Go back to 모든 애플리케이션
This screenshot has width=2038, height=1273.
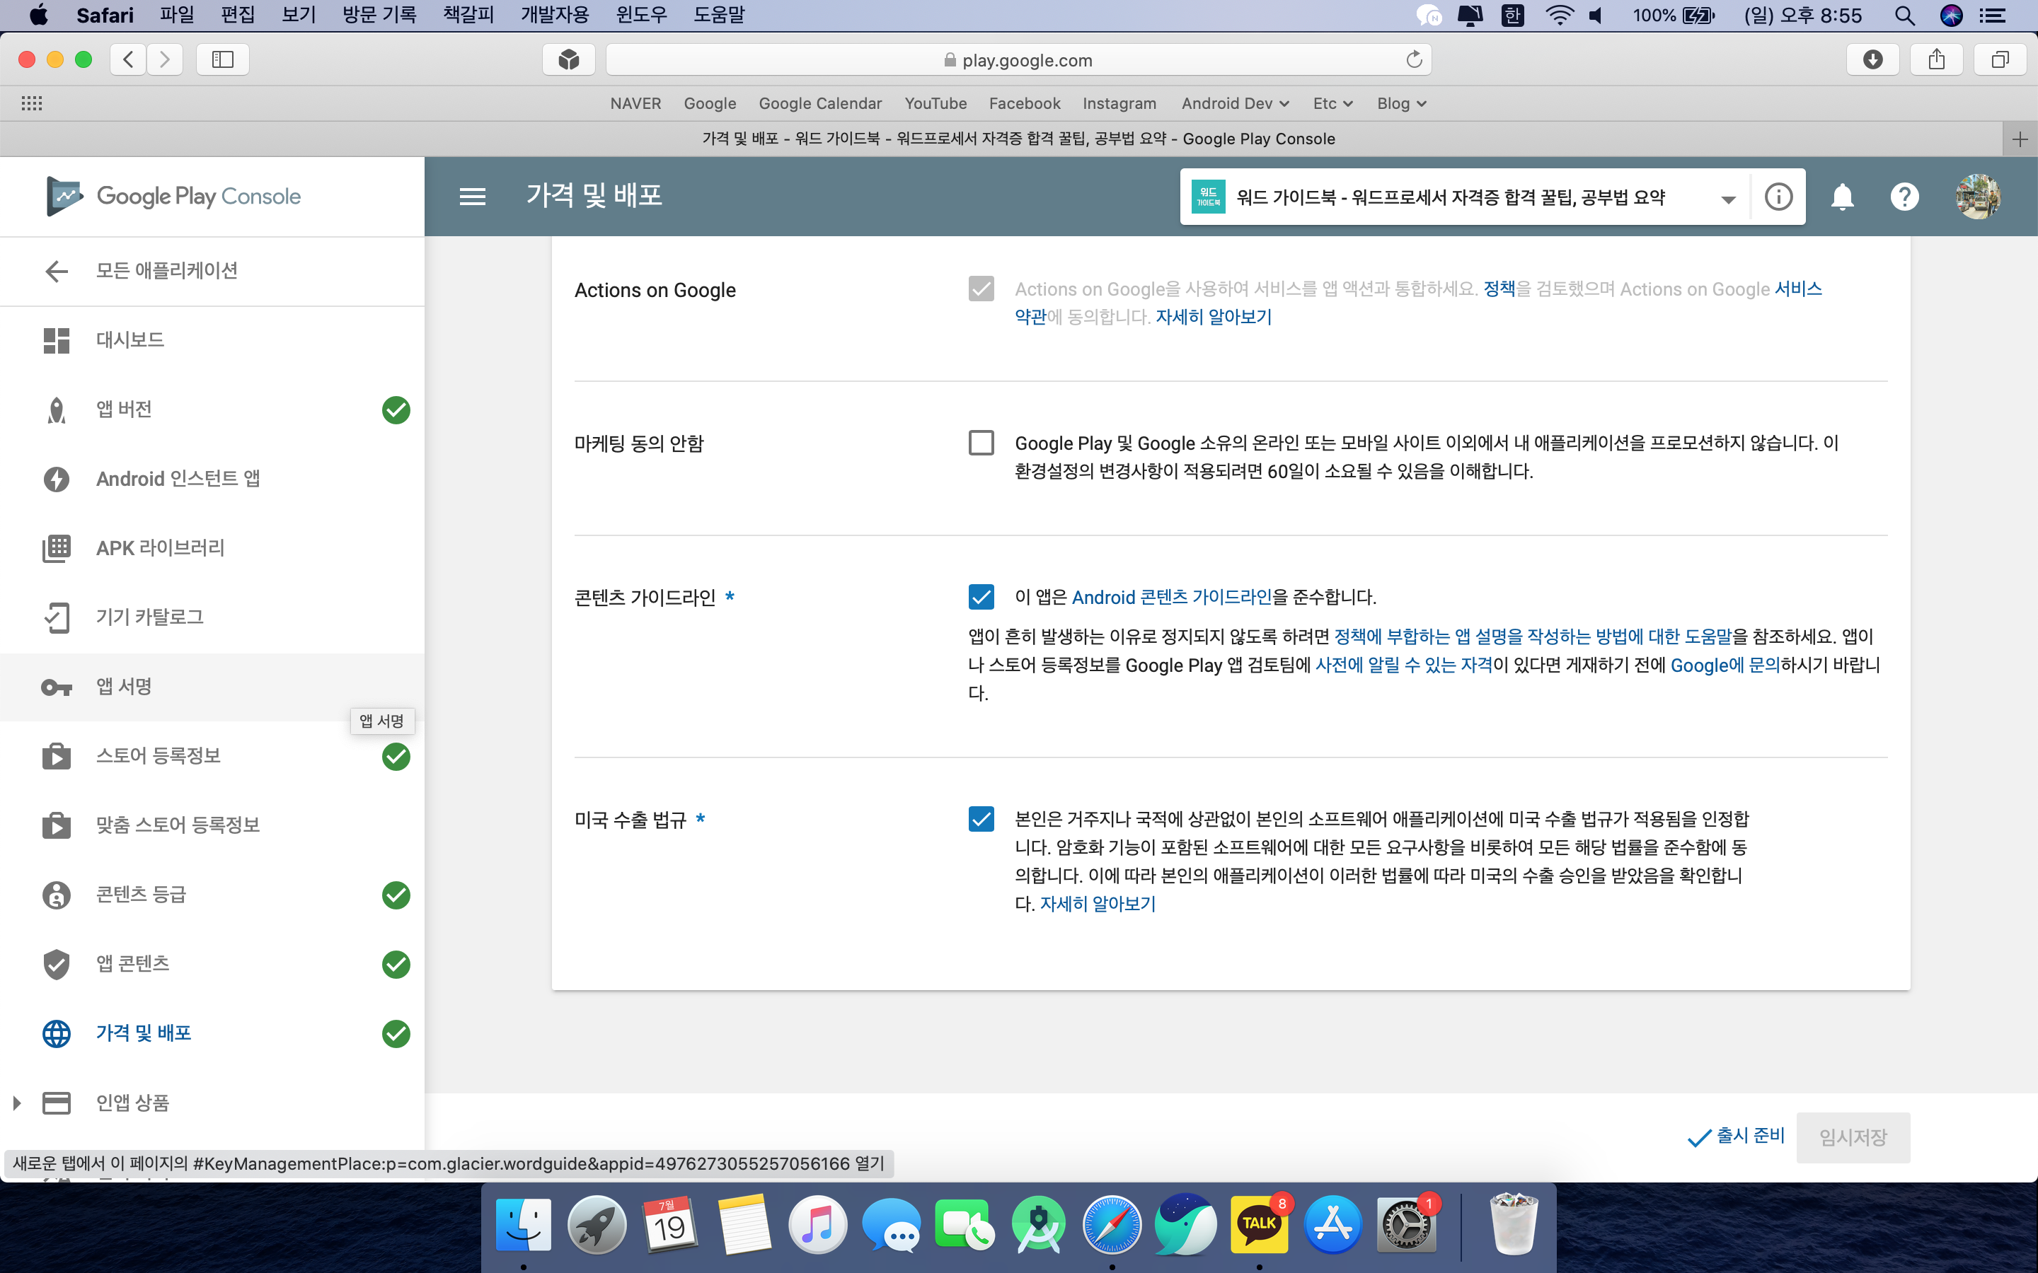point(166,271)
